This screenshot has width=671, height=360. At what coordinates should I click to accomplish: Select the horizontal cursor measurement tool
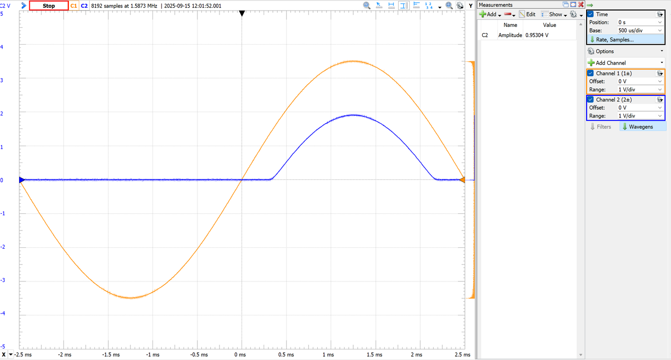391,5
